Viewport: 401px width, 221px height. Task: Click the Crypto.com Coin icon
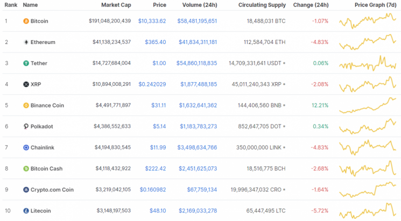26,190
